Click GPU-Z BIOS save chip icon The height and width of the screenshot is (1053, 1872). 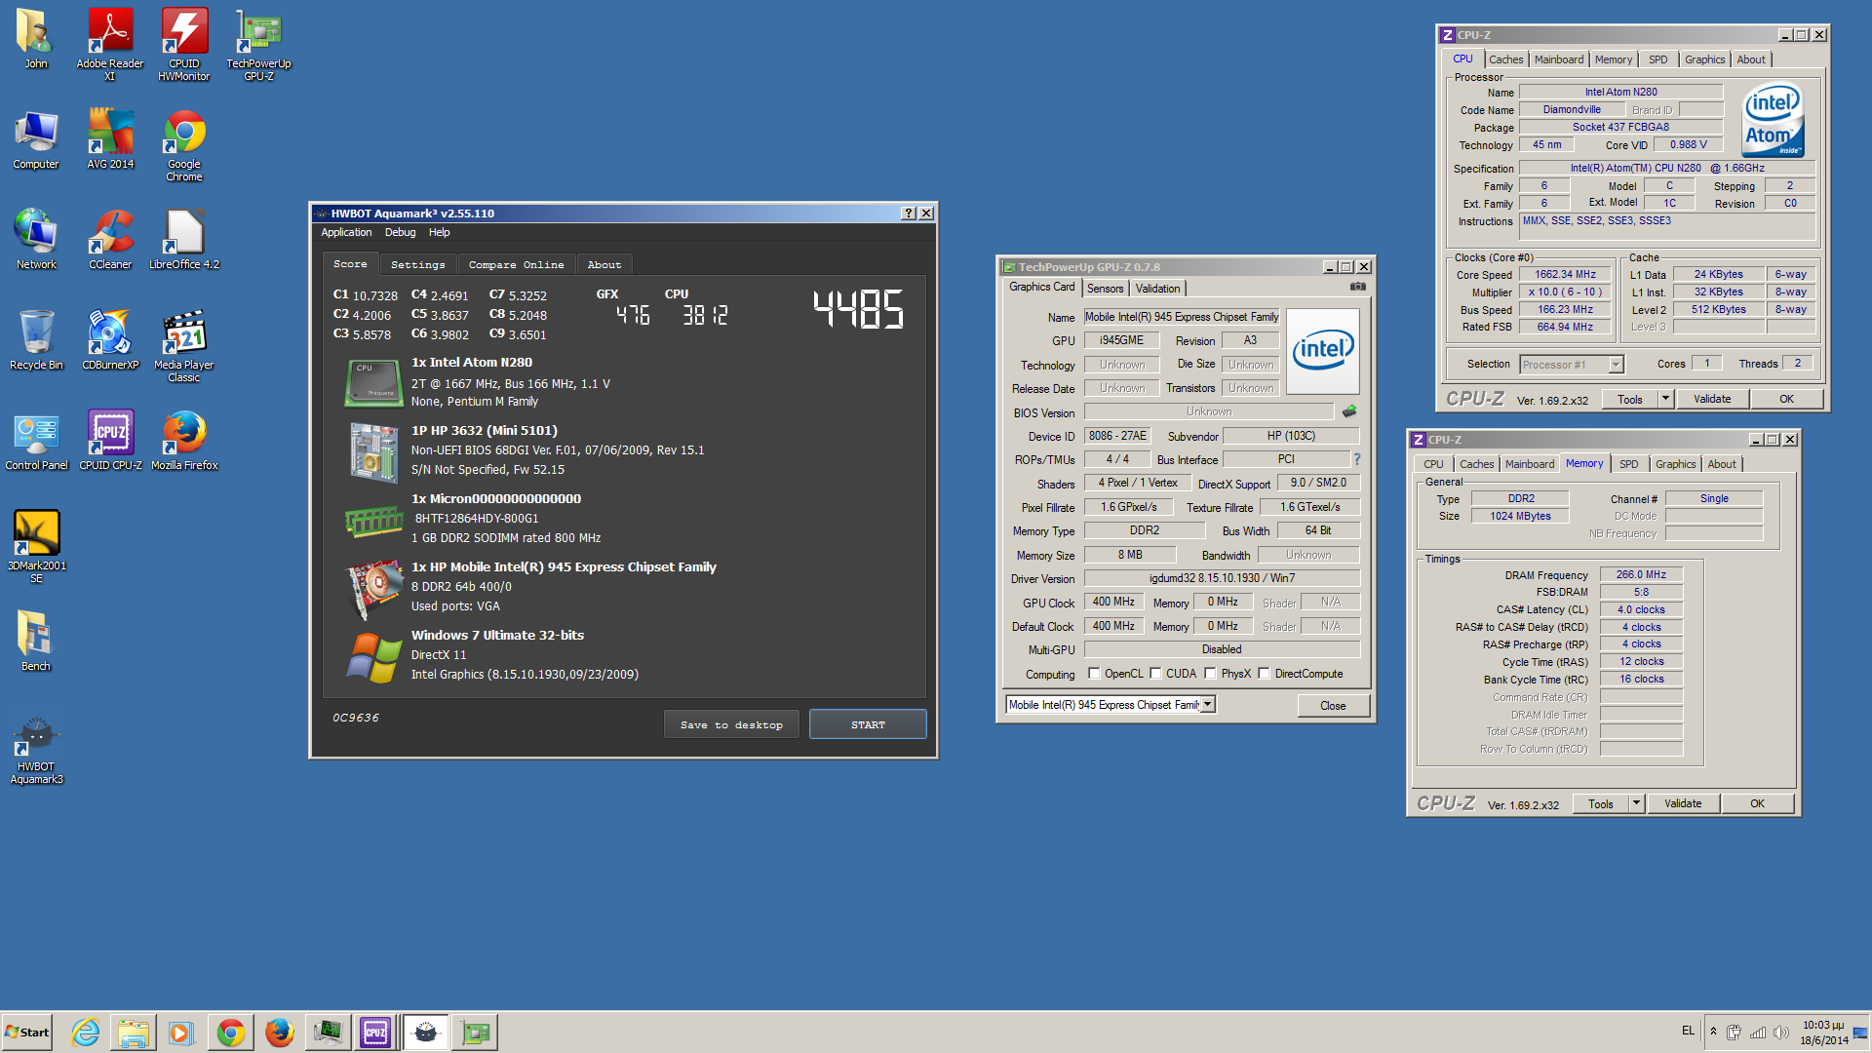[x=1349, y=411]
